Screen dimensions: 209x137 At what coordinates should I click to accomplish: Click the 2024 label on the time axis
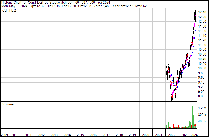pos(194,135)
